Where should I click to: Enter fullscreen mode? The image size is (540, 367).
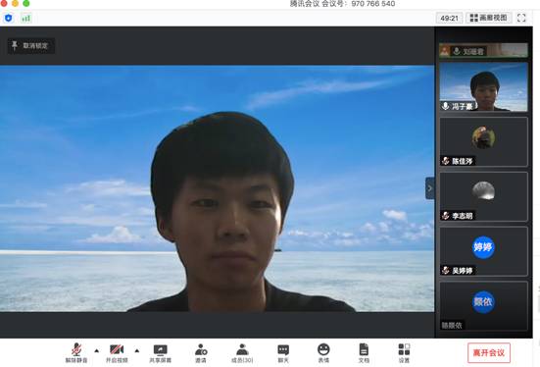pyautogui.click(x=521, y=18)
